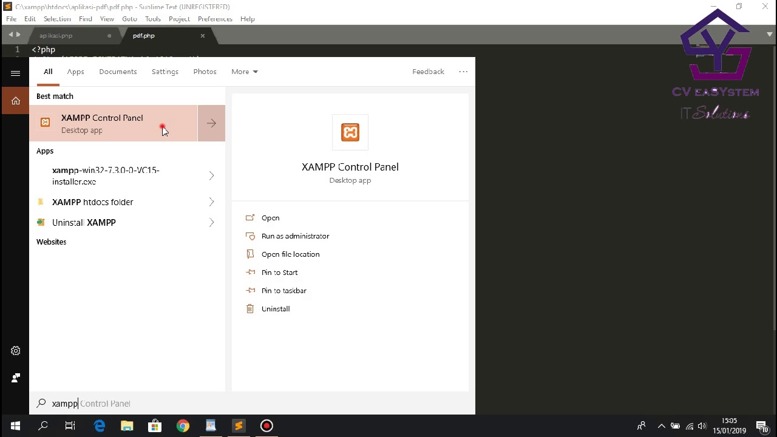Open File Explorer from the taskbar

pos(127,426)
